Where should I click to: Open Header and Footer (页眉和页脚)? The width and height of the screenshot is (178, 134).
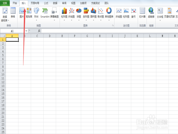[x=169, y=13]
